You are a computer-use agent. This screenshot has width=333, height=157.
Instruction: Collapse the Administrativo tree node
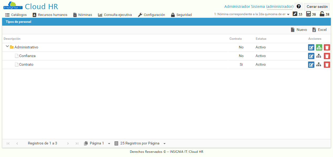point(7,47)
